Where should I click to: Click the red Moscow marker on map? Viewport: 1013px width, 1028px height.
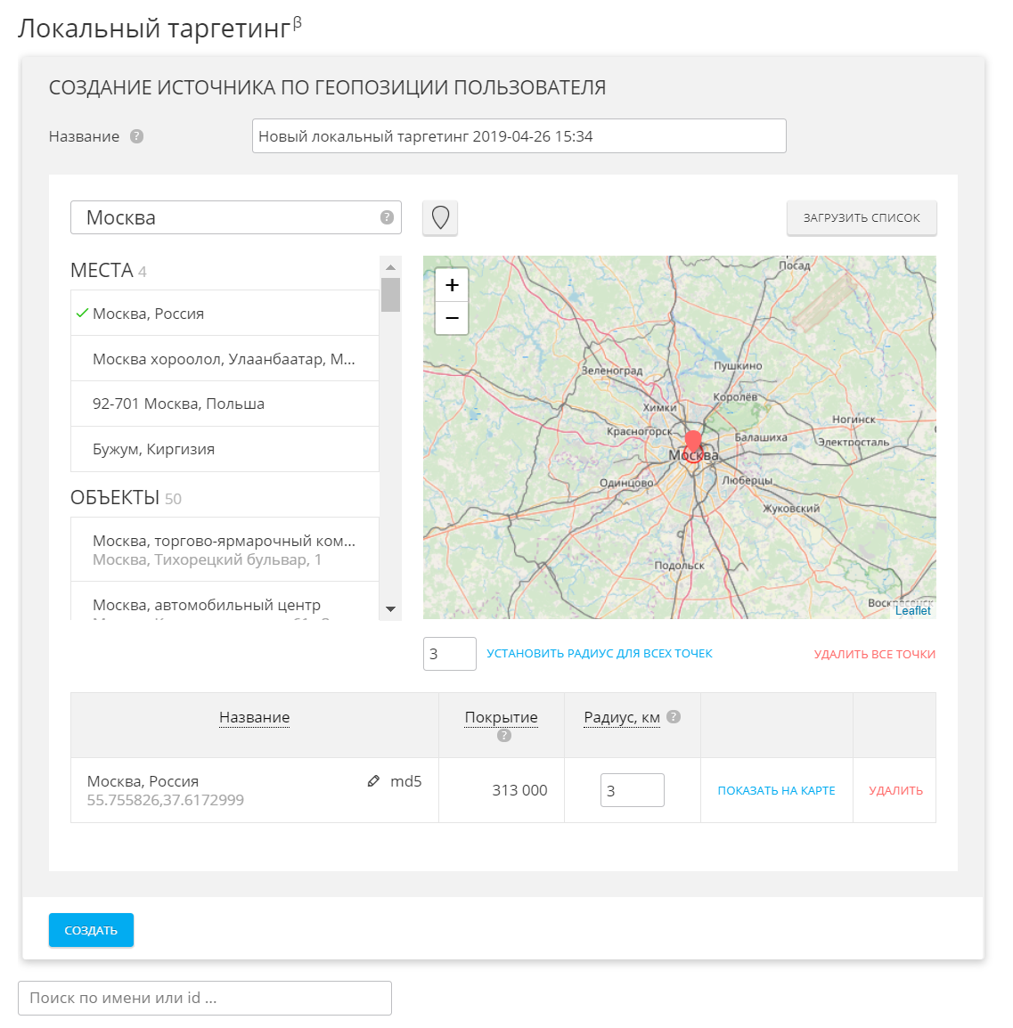pyautogui.click(x=693, y=444)
